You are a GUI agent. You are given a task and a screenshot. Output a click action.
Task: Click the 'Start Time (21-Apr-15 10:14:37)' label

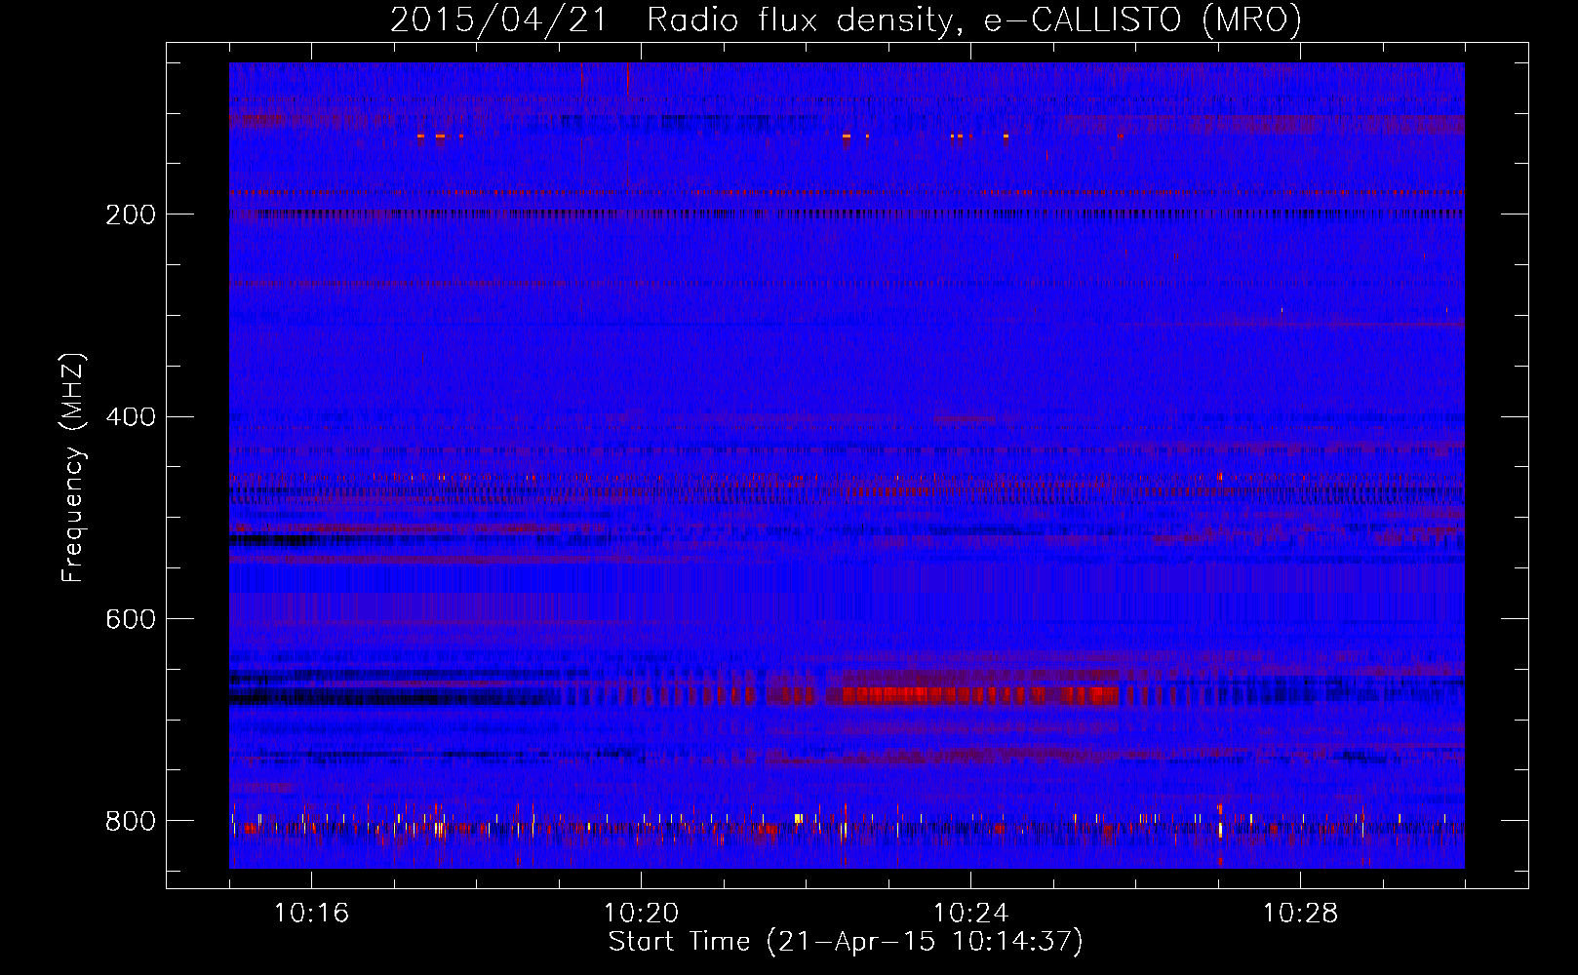coord(846,942)
